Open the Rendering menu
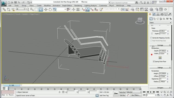The image size is (174, 98). pos(78,5)
